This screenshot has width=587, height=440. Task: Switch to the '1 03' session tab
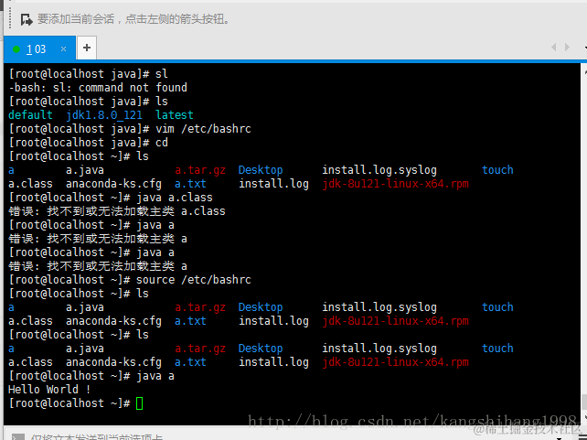39,48
